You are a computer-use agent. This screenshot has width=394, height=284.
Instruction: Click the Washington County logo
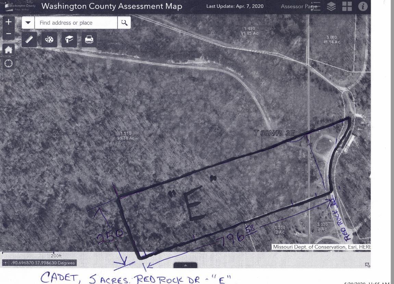[x=20, y=6]
